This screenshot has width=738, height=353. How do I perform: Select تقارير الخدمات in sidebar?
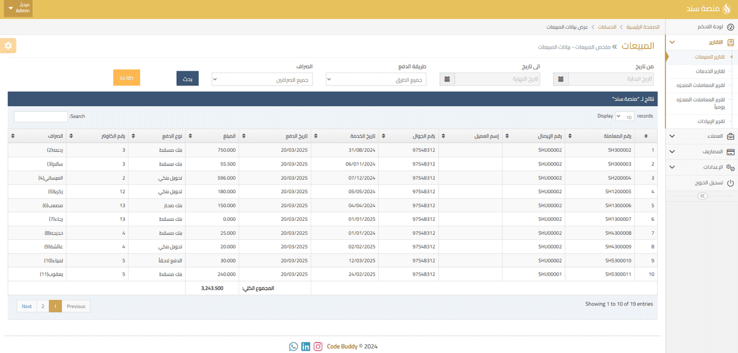710,71
